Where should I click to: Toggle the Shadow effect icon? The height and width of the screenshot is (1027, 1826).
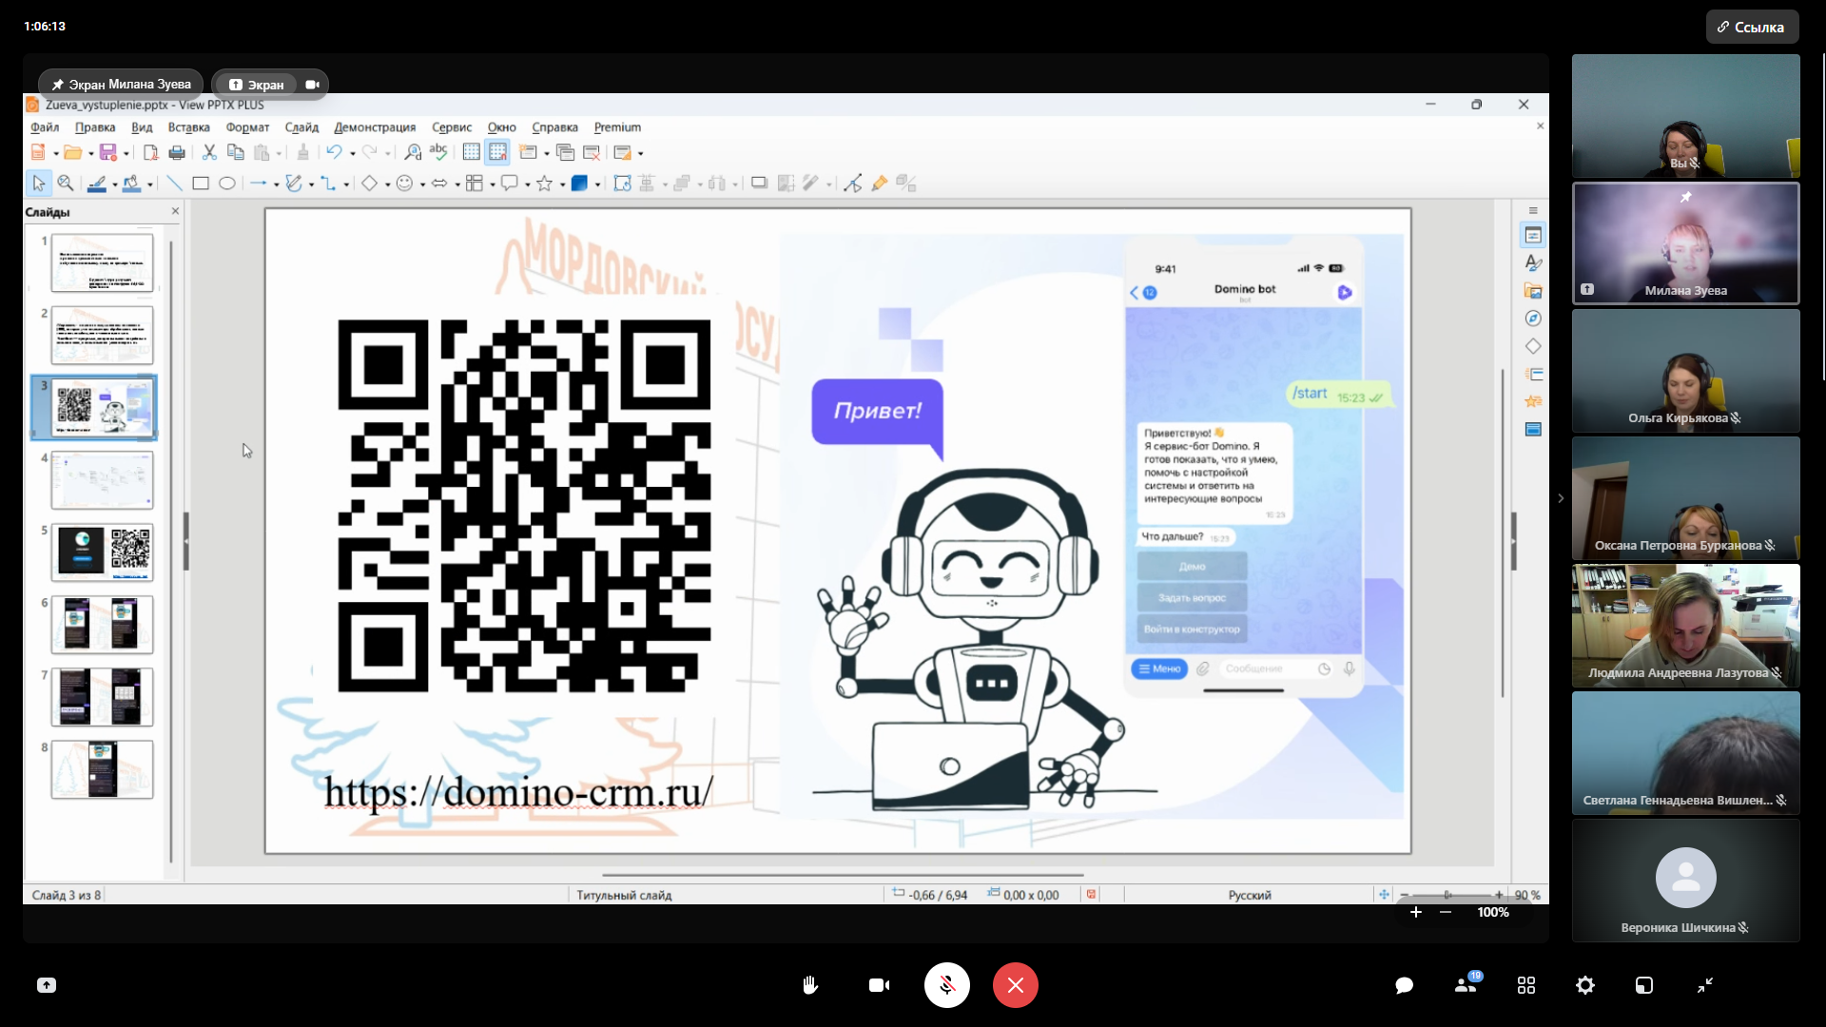pyautogui.click(x=759, y=184)
